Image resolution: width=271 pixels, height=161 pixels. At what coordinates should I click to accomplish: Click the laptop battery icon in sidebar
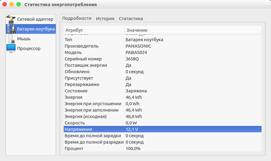point(11,29)
